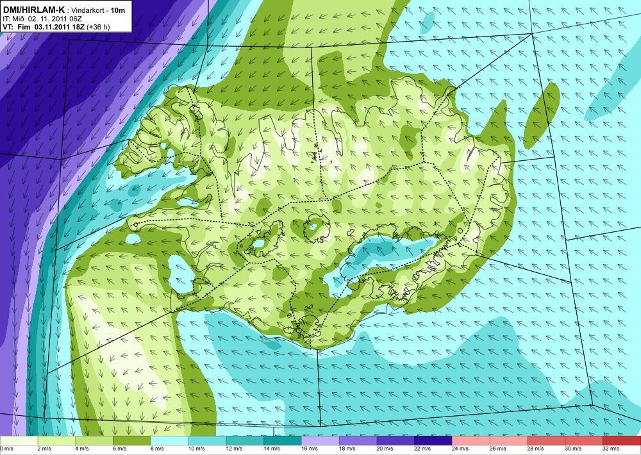Click the '16 m/s' legend label

[x=310, y=449]
